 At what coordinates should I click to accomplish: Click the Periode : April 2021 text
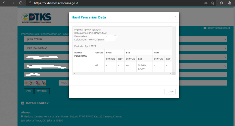tap(85, 46)
